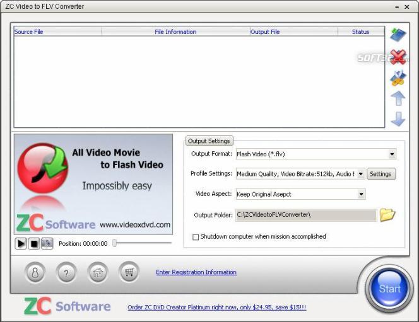Click the Source File column header
This screenshot has height=322, width=419.
[x=57, y=32]
